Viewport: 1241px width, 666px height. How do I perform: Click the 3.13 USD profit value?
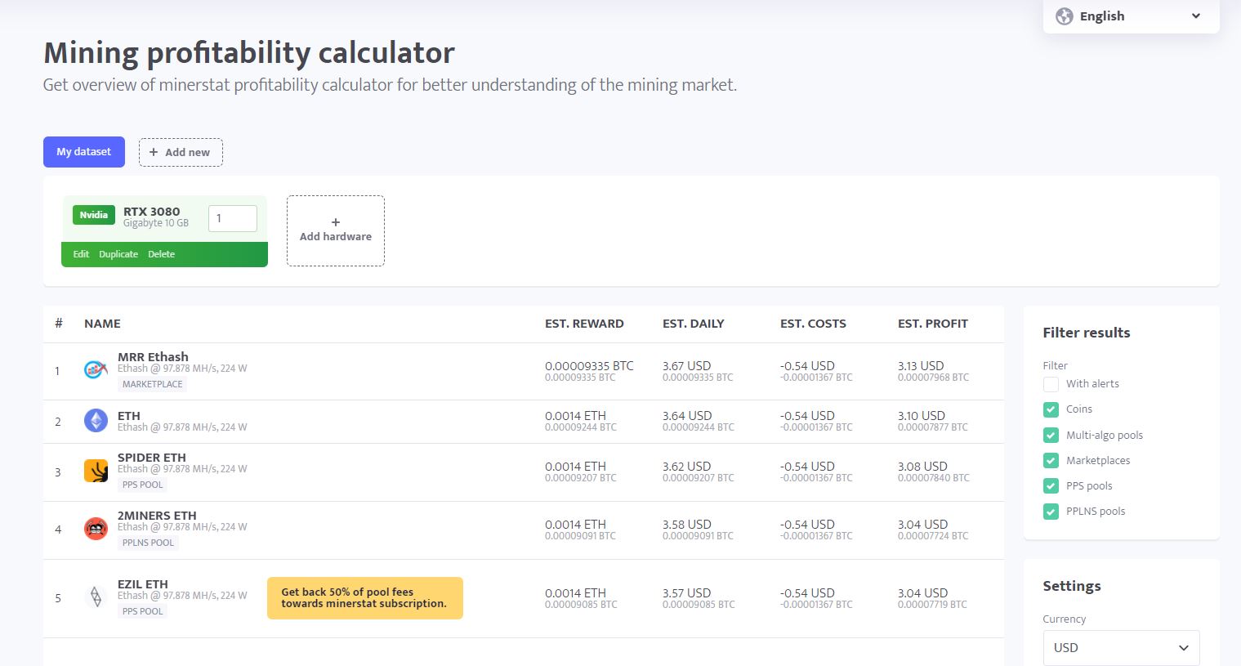coord(921,366)
